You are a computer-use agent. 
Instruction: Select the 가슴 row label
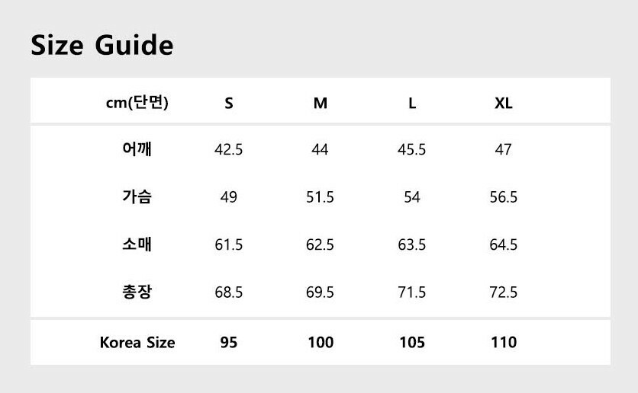click(x=137, y=196)
